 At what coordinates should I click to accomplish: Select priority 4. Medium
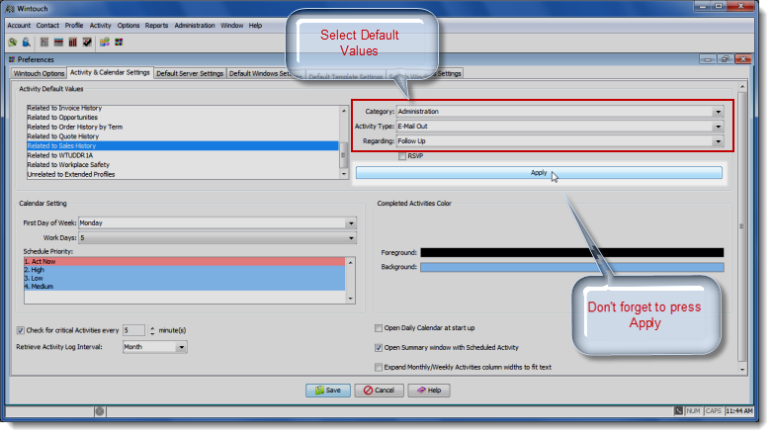tap(185, 287)
